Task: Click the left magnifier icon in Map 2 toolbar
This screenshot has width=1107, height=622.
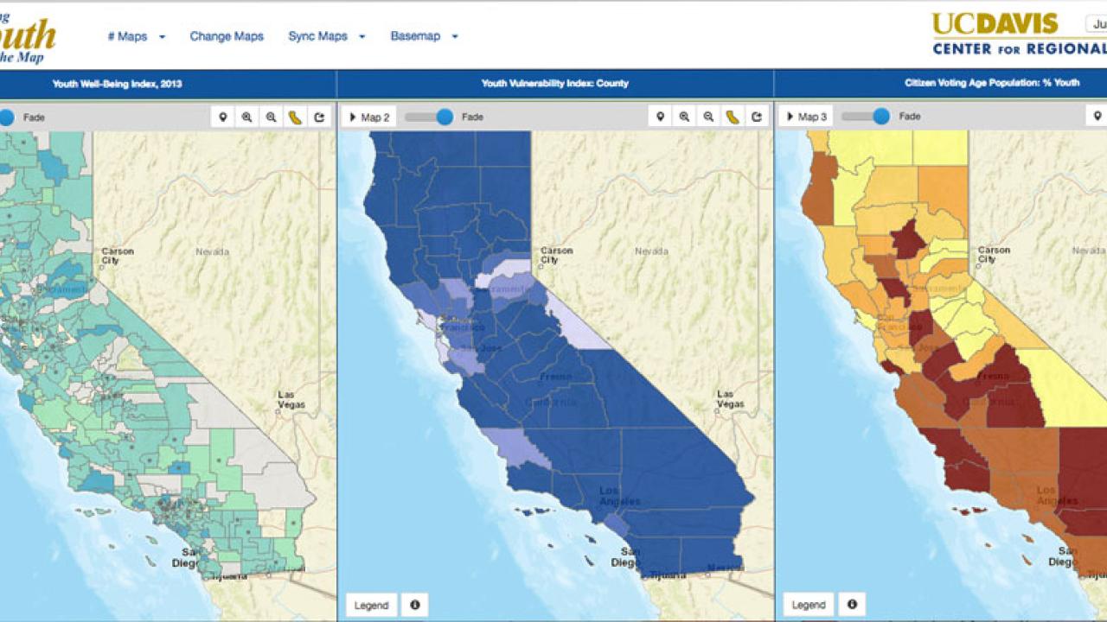Action: tap(685, 117)
